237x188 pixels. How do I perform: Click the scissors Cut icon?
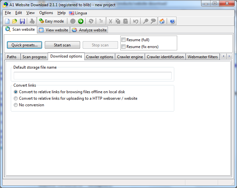coord(110,21)
